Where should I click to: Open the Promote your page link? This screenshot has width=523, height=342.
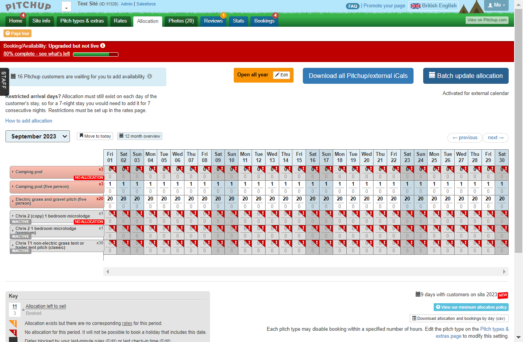tap(384, 6)
